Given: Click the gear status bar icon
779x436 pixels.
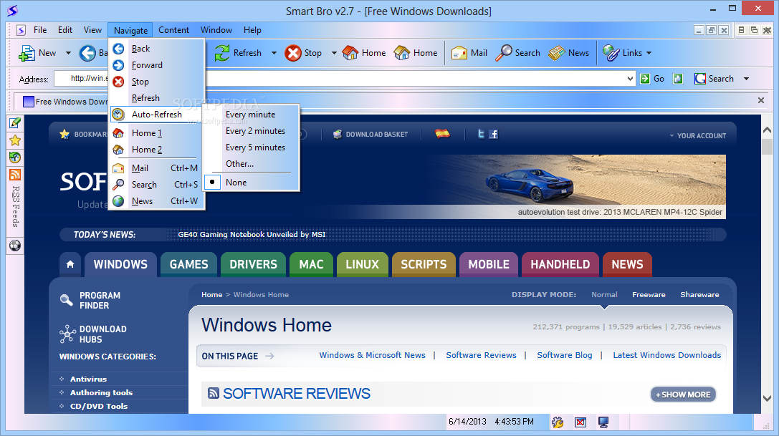Looking at the screenshot, I should (x=558, y=422).
